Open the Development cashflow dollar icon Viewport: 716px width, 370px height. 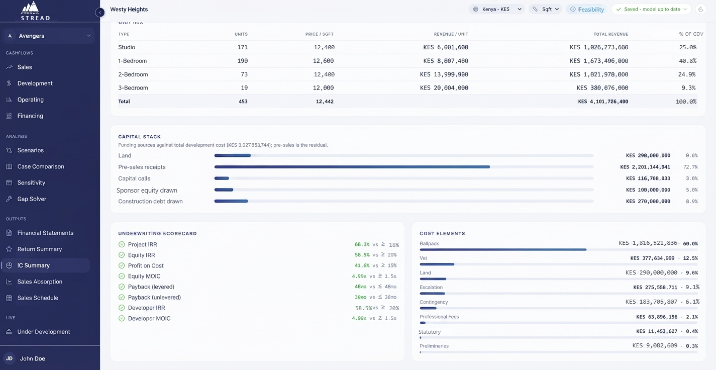point(9,83)
